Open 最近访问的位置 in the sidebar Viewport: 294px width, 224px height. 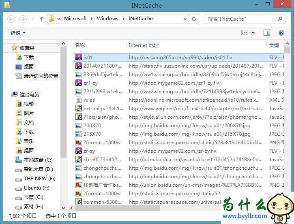coord(41,76)
